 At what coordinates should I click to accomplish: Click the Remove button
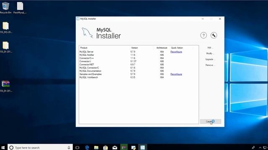pyautogui.click(x=210, y=65)
